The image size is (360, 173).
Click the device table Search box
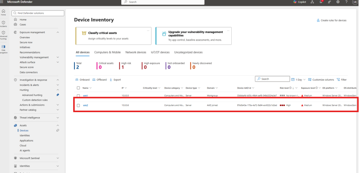[x=272, y=79]
